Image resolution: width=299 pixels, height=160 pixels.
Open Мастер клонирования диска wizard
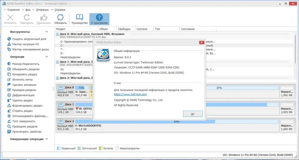coord(28,50)
